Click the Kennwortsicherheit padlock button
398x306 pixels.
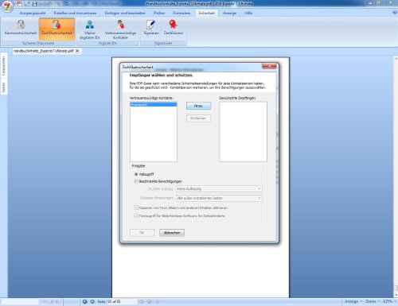21,28
